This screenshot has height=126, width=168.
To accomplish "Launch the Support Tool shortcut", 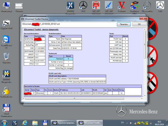I will [6, 24].
